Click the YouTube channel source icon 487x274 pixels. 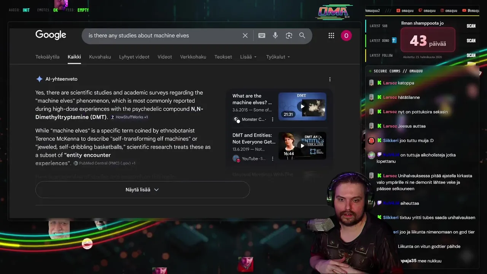pyautogui.click(x=236, y=158)
